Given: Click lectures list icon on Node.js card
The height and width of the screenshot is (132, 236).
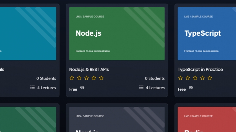Looking at the screenshot, I should [x=141, y=88].
